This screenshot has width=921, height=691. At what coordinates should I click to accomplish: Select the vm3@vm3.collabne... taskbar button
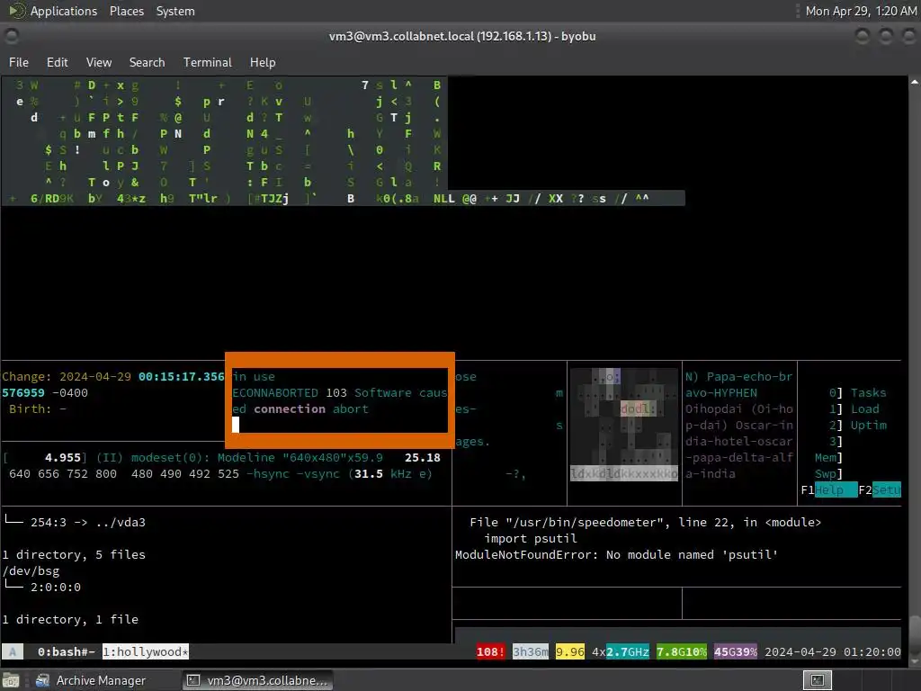click(256, 680)
